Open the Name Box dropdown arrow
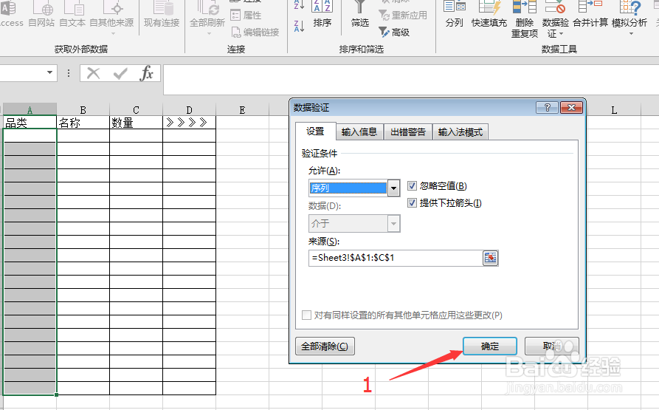The image size is (659, 410). (x=49, y=72)
